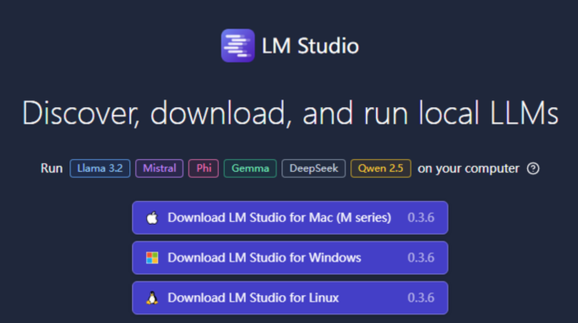This screenshot has height=323, width=578.
Task: Download LM Studio for Windows
Action: pyautogui.click(x=290, y=258)
